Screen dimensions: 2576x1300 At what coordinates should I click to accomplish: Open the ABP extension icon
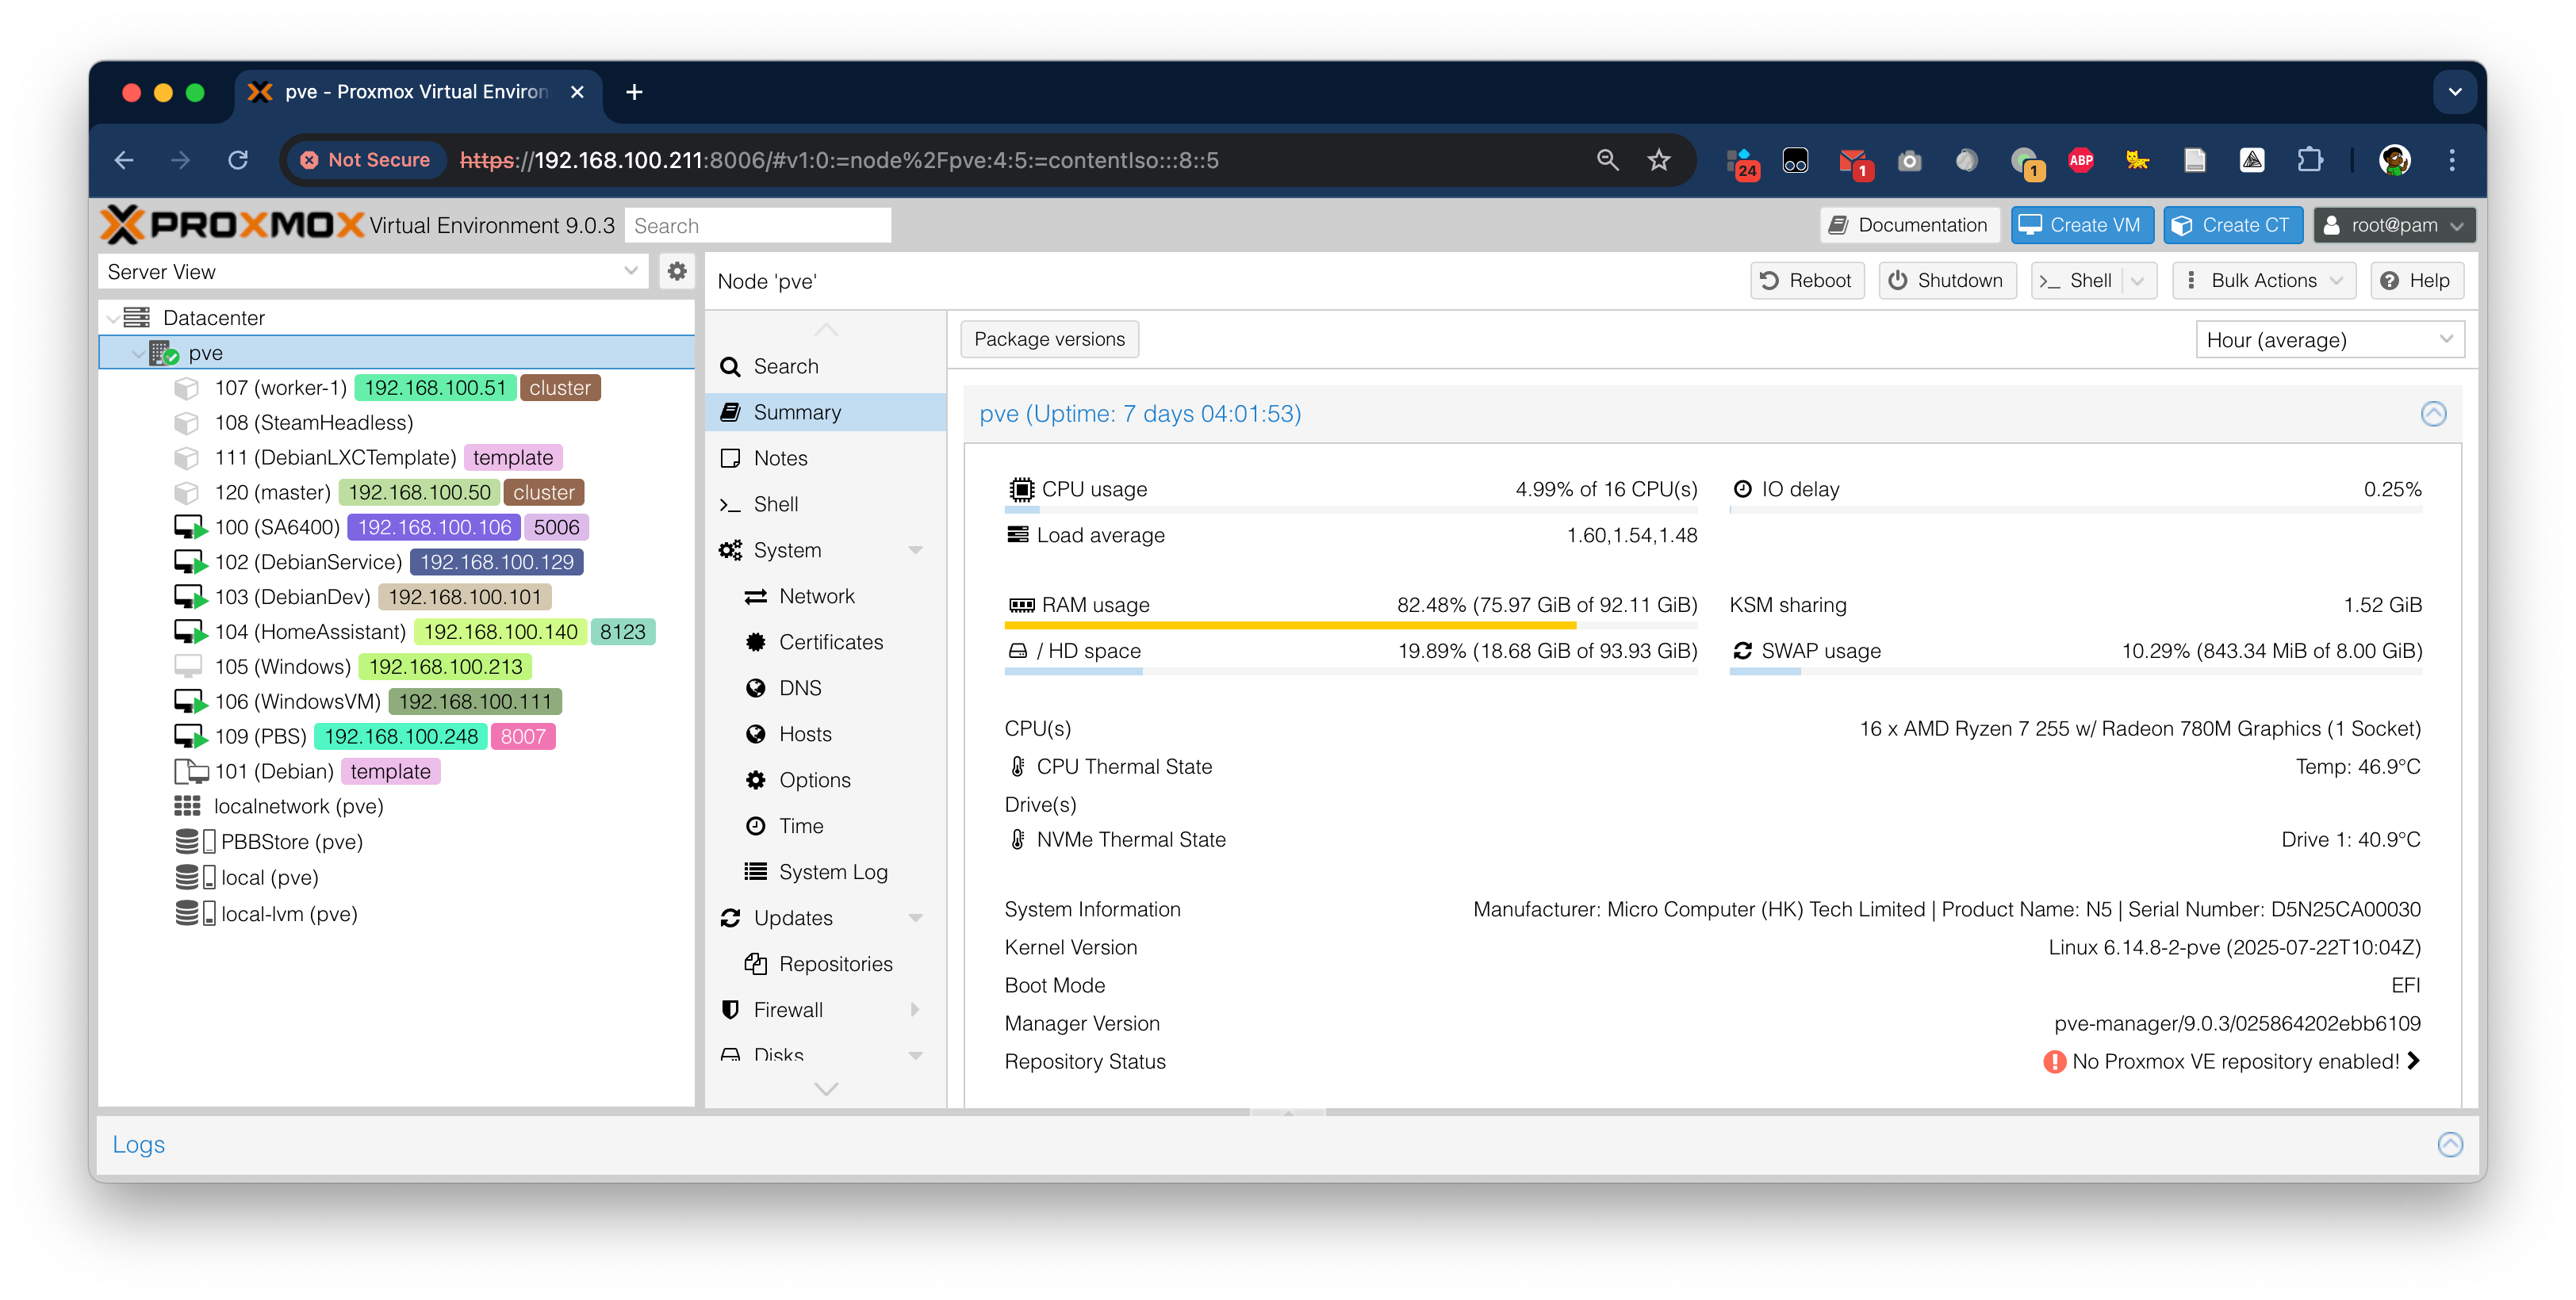[2081, 160]
